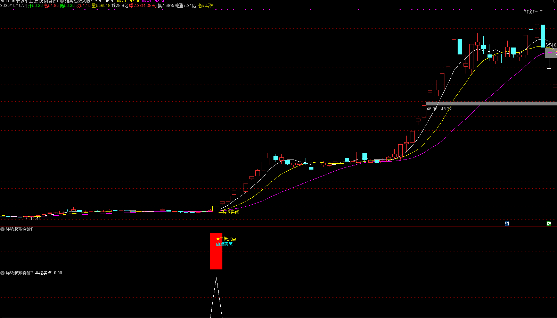The height and width of the screenshot is (318, 557).
Task: Click the 开50.30 open price readout
Action: [x=35, y=6]
